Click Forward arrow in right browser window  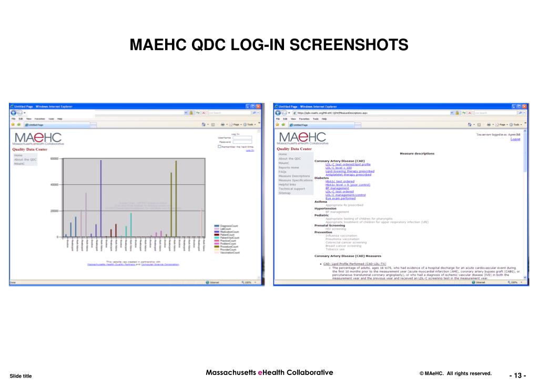284,113
